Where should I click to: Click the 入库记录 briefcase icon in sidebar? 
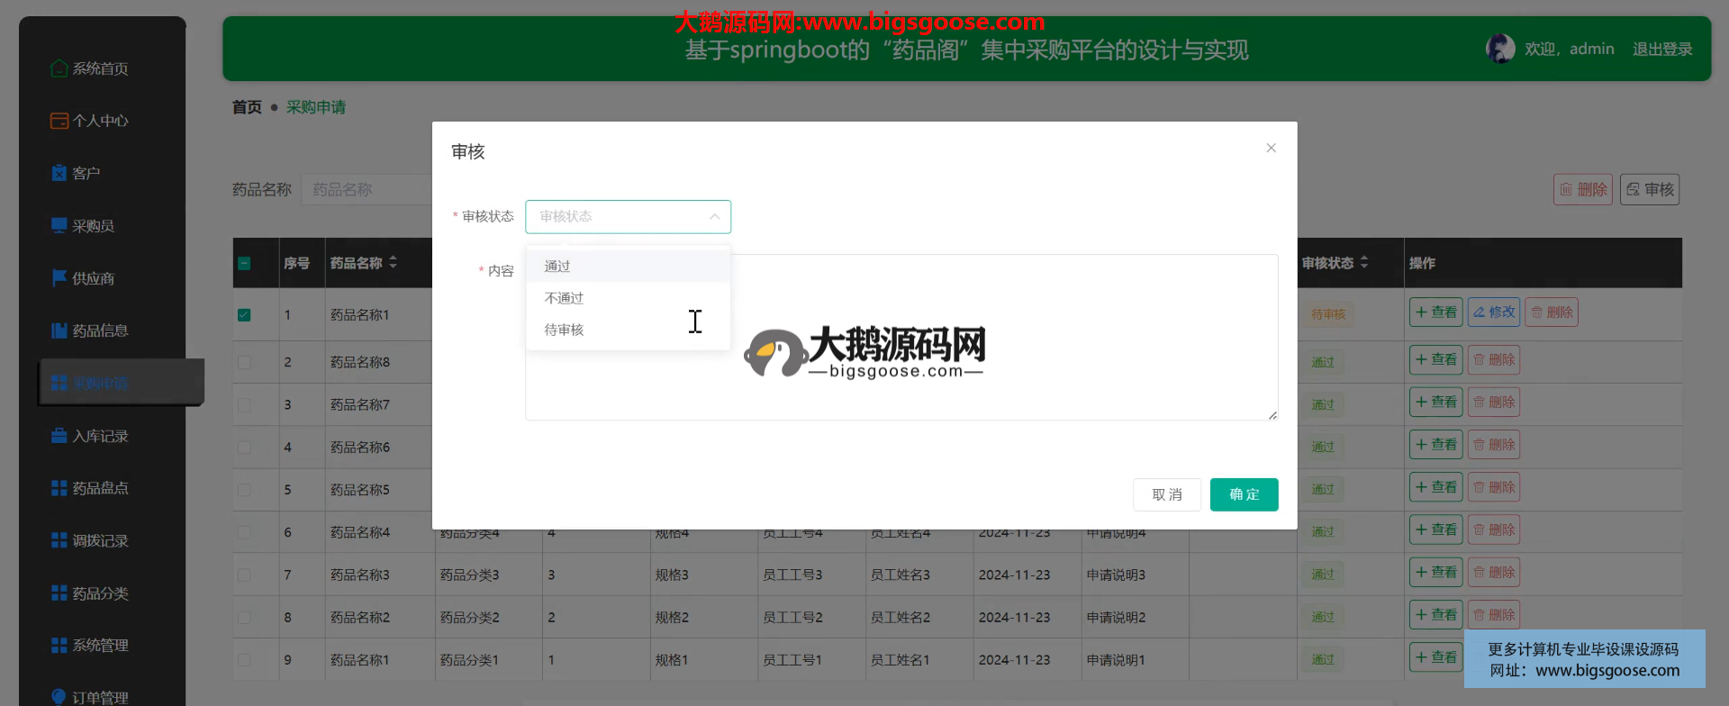coord(59,436)
